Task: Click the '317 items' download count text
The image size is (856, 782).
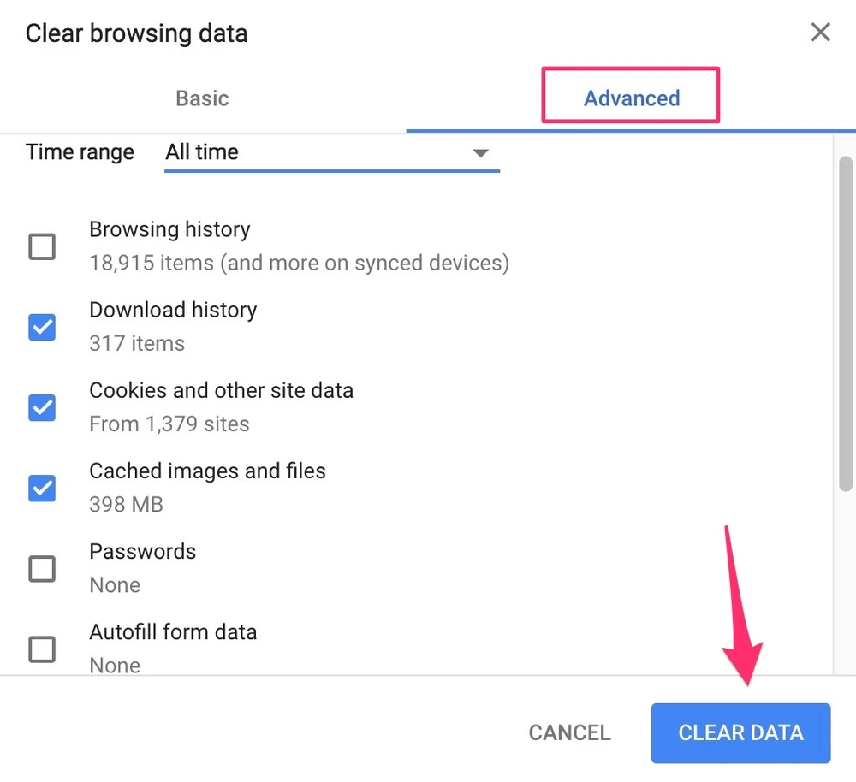Action: tap(137, 343)
